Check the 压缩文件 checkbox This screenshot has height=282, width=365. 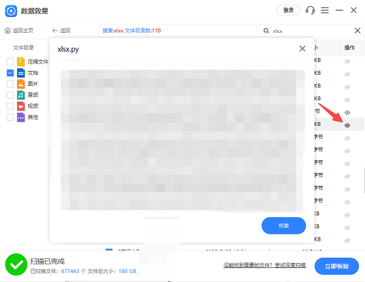[x=10, y=62]
